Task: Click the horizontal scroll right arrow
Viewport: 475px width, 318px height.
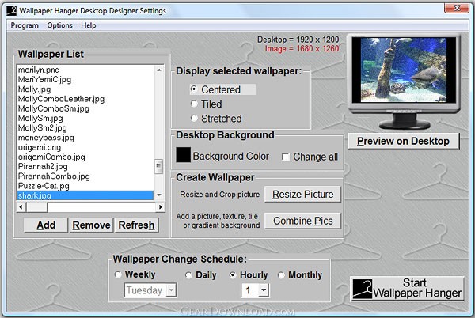Action: point(160,207)
